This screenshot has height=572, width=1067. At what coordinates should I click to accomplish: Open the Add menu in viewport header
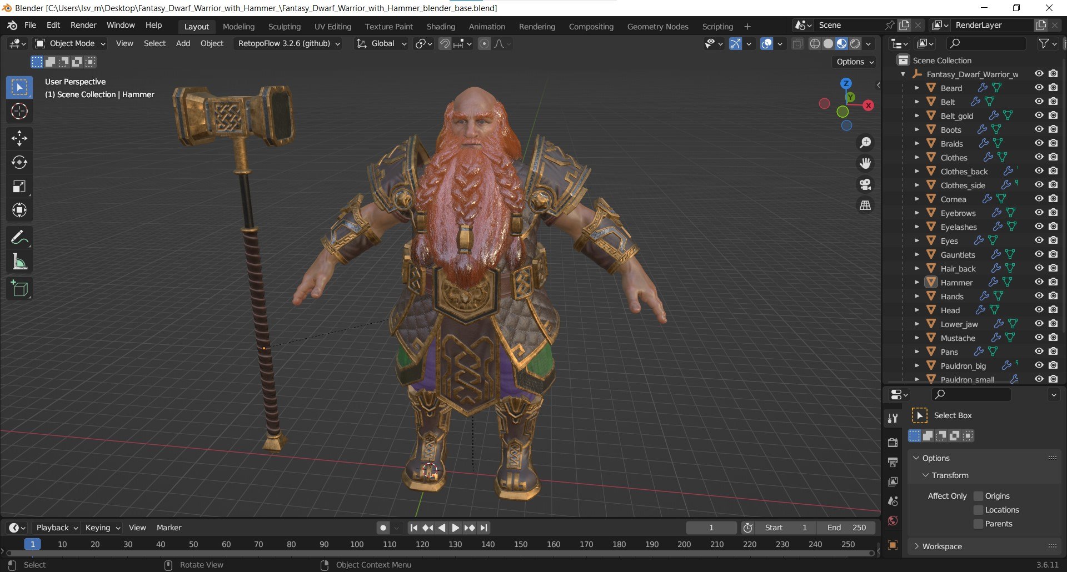pyautogui.click(x=183, y=43)
